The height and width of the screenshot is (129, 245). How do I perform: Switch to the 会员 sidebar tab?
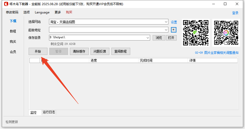[13, 52]
